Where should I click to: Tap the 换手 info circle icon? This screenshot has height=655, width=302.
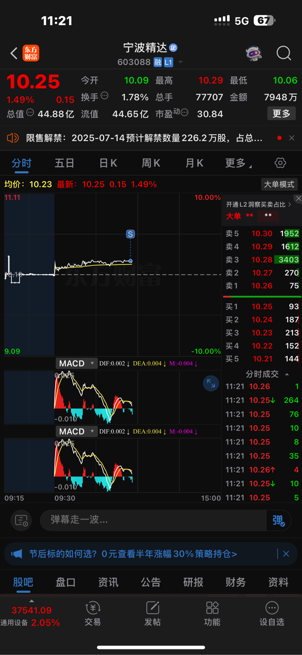tap(105, 95)
